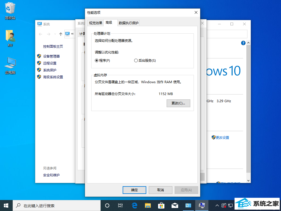The width and height of the screenshot is (281, 211).
Task: Show hidden tray icons chevron
Action: [217, 205]
